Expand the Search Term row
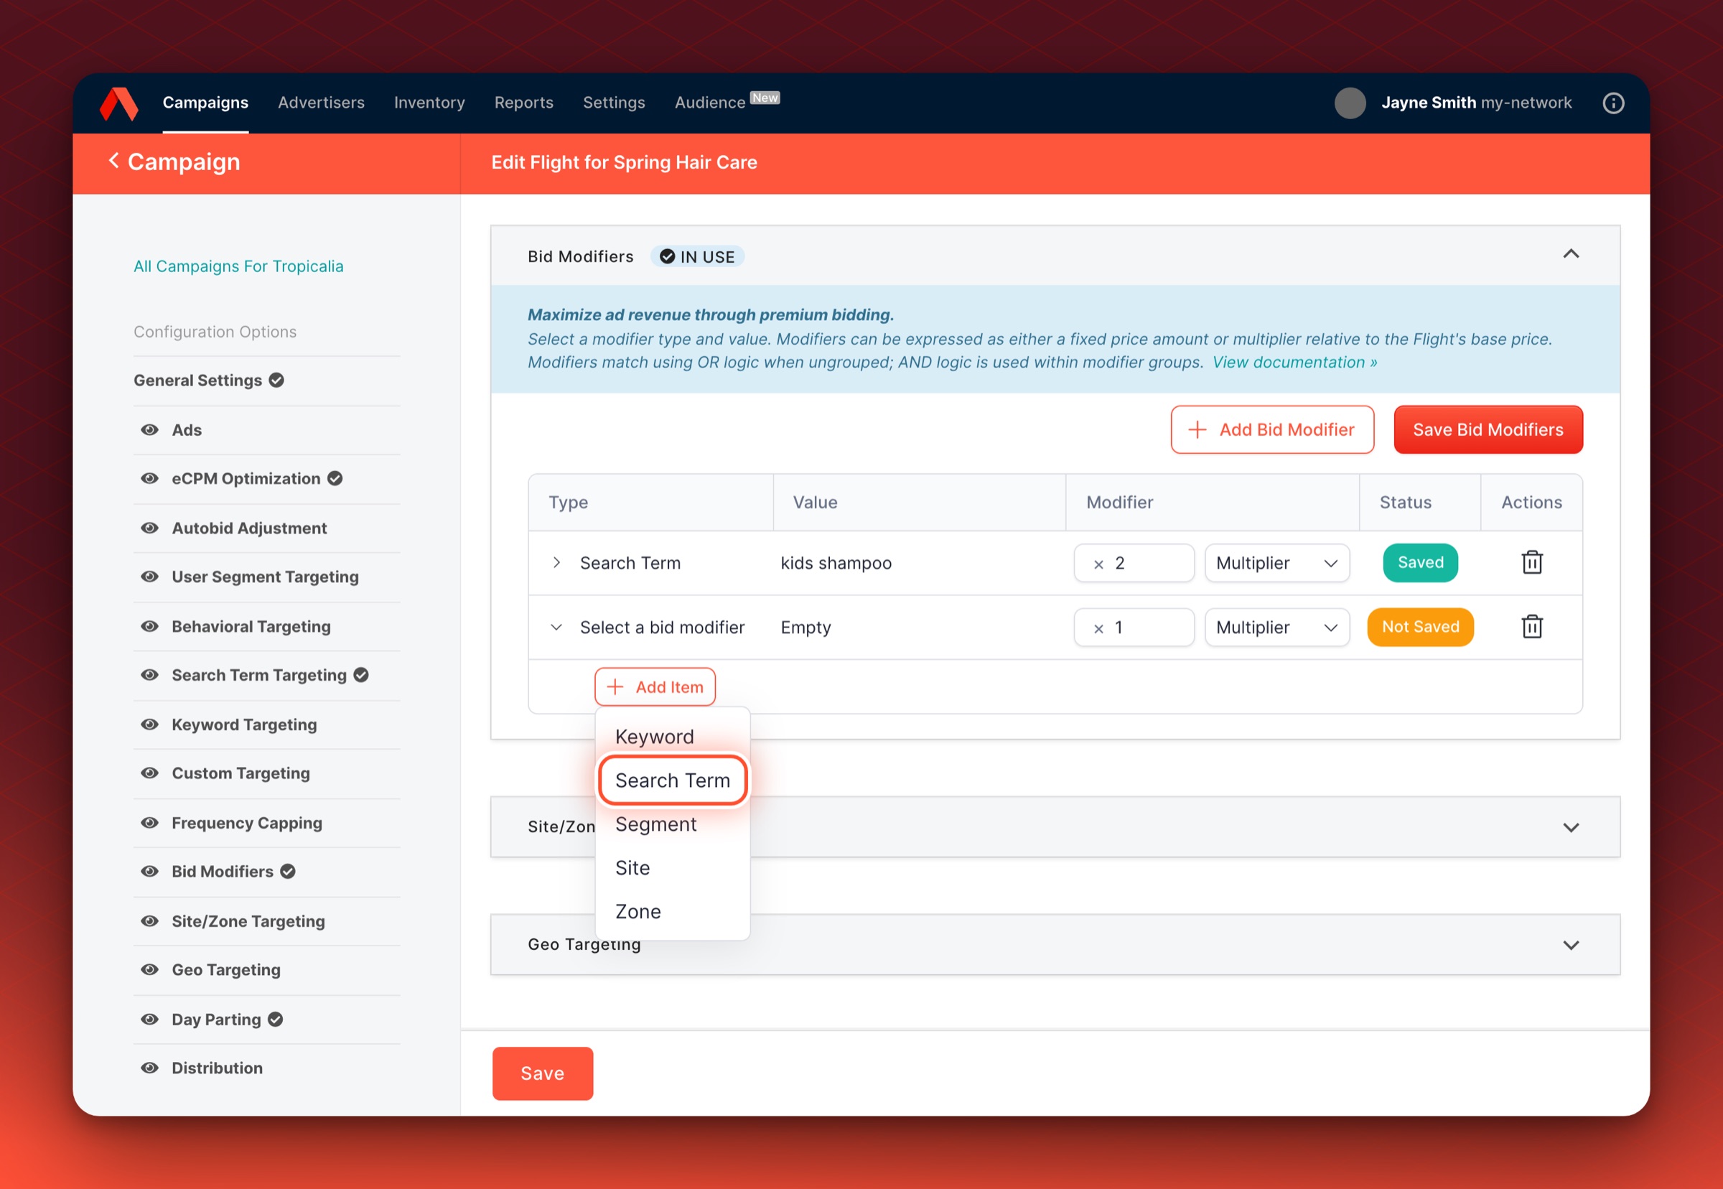Viewport: 1723px width, 1189px height. (x=556, y=562)
